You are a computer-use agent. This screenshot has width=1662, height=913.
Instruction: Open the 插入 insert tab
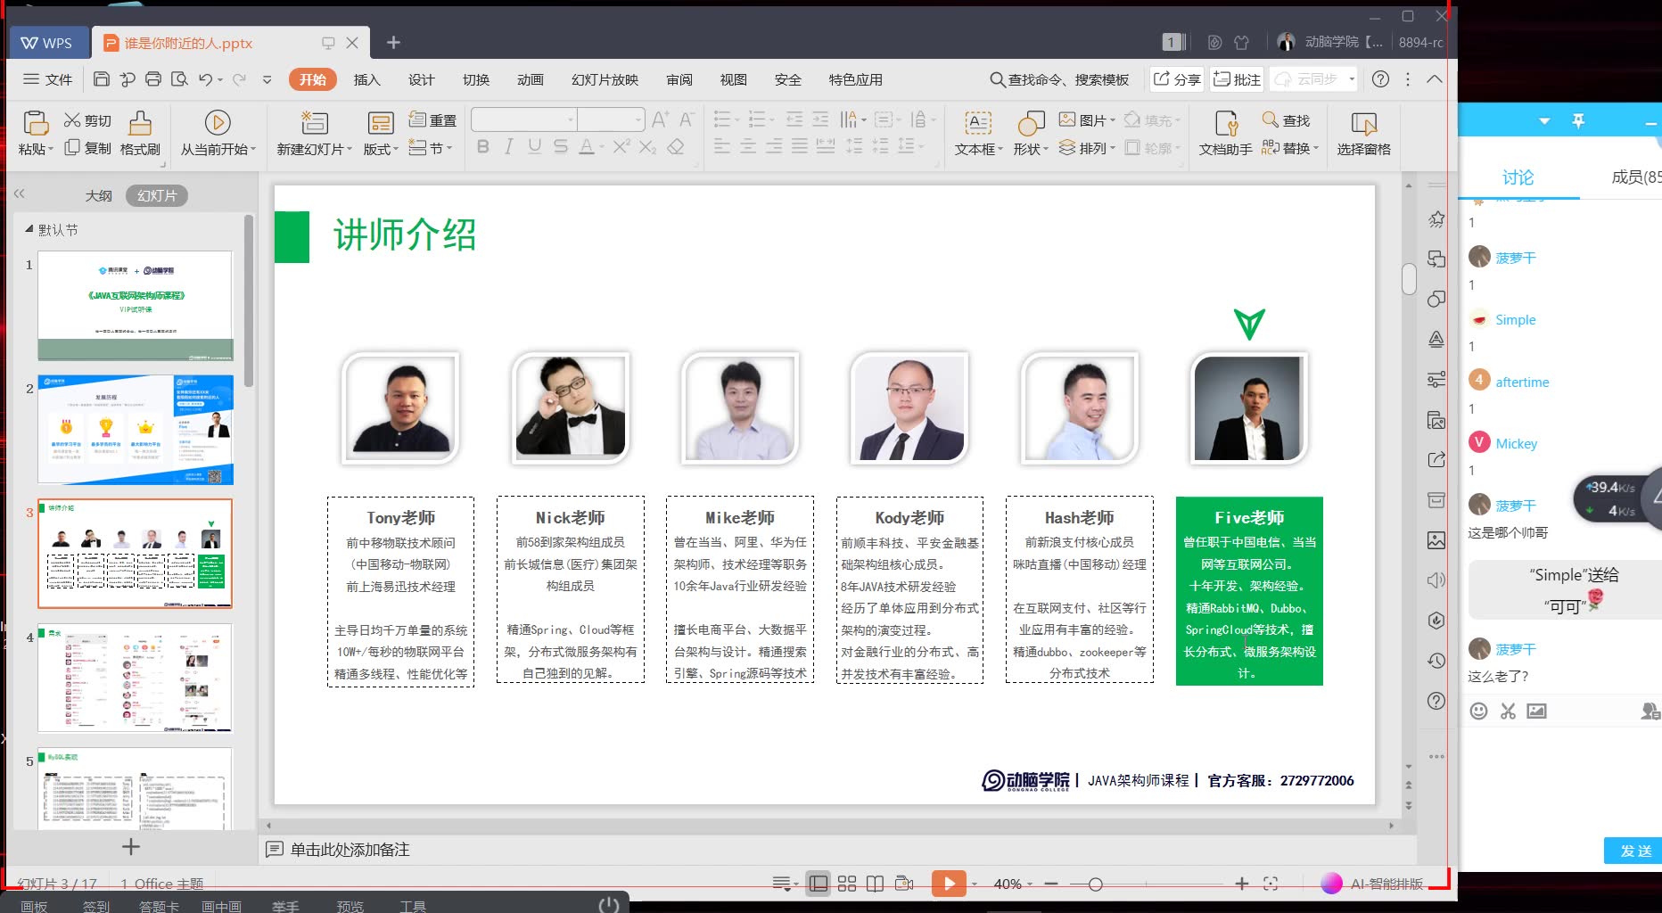pos(366,79)
